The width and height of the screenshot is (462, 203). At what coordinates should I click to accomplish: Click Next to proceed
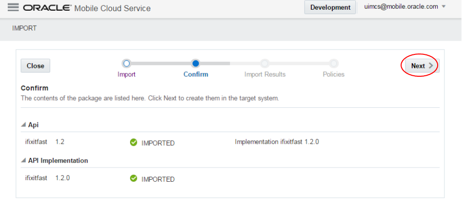tap(420, 66)
